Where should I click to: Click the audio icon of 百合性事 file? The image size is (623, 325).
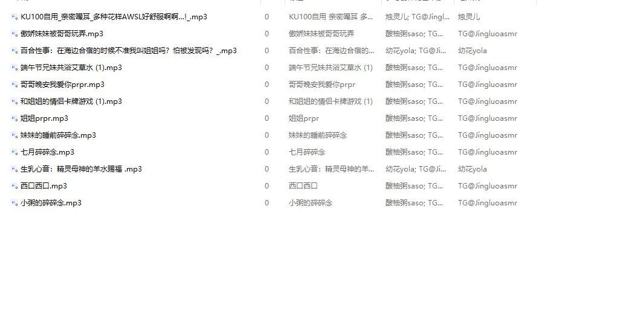point(15,51)
